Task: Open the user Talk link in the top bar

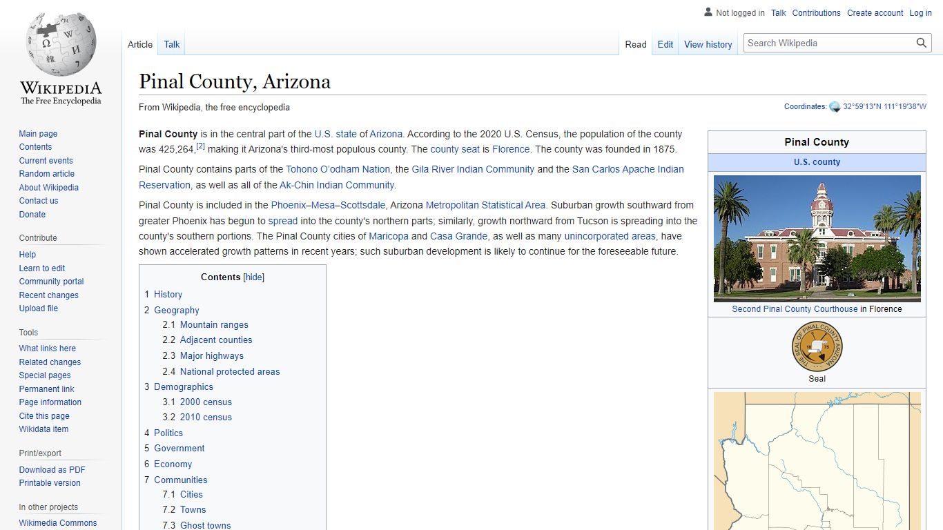Action: pyautogui.click(x=779, y=12)
